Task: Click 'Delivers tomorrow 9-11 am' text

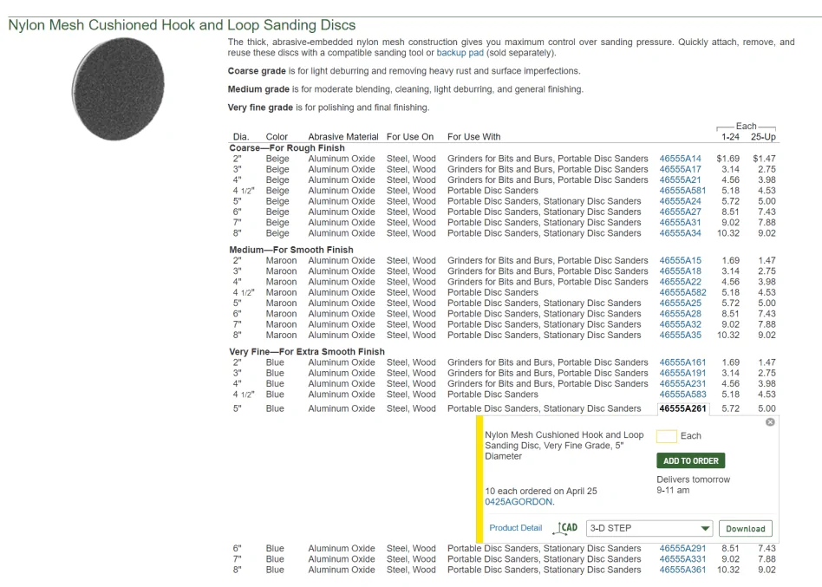Action: tap(693, 485)
